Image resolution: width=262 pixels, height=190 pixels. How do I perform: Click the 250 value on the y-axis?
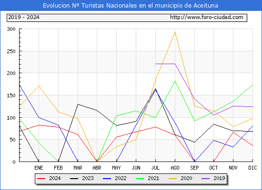(x=11, y=51)
